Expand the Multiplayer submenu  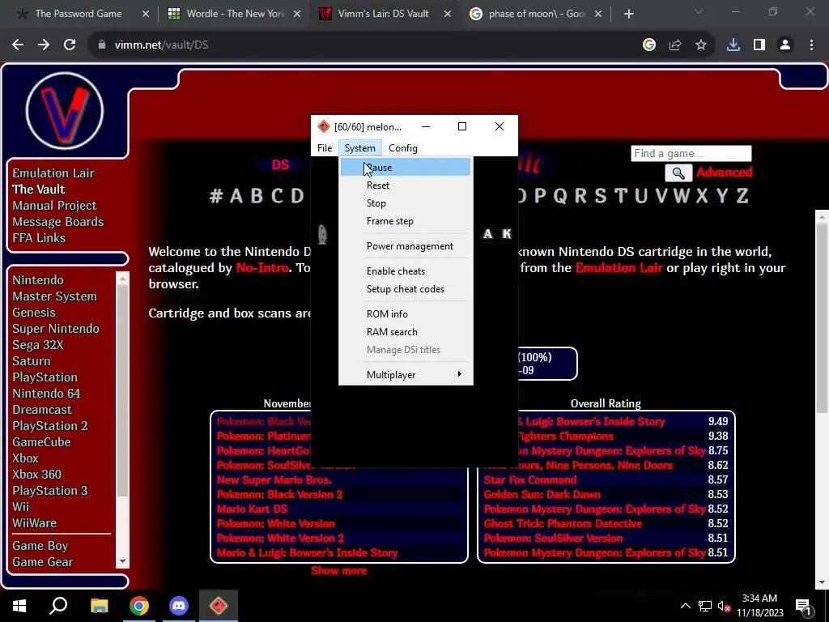click(405, 374)
